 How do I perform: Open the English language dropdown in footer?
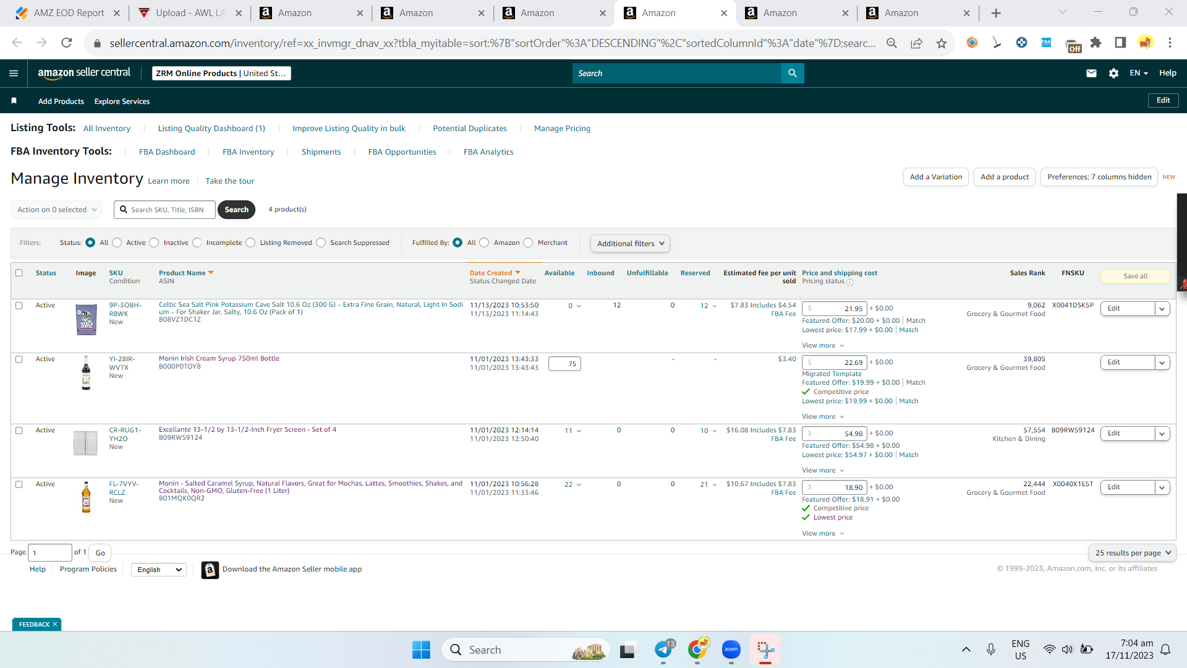coord(159,570)
